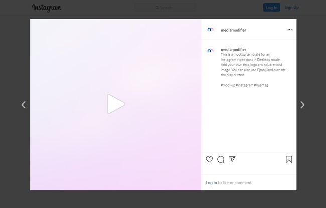
Task: Open the #mockup hashtag
Action: [227, 85]
